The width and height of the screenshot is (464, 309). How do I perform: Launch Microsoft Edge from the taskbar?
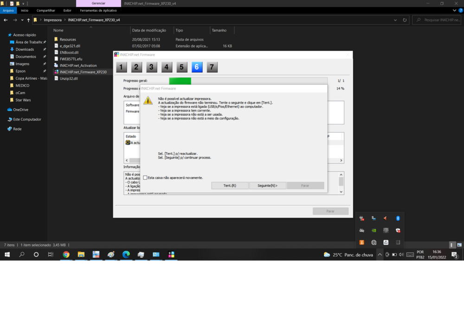pos(126,254)
